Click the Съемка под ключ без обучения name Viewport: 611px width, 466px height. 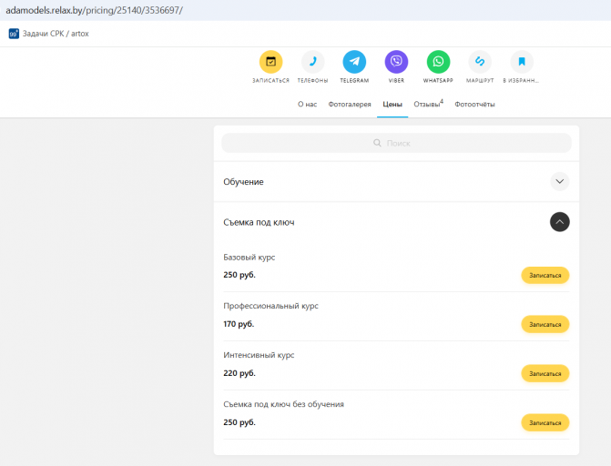[284, 404]
